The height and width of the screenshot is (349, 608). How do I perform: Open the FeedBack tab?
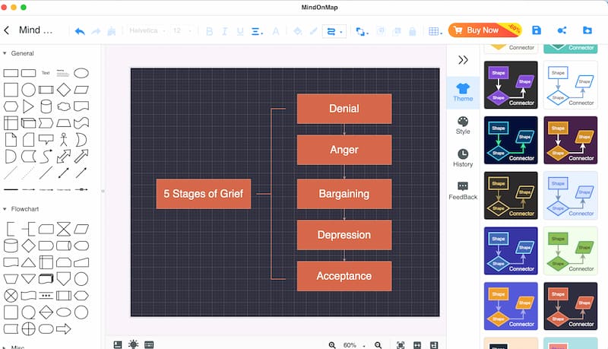tap(463, 191)
